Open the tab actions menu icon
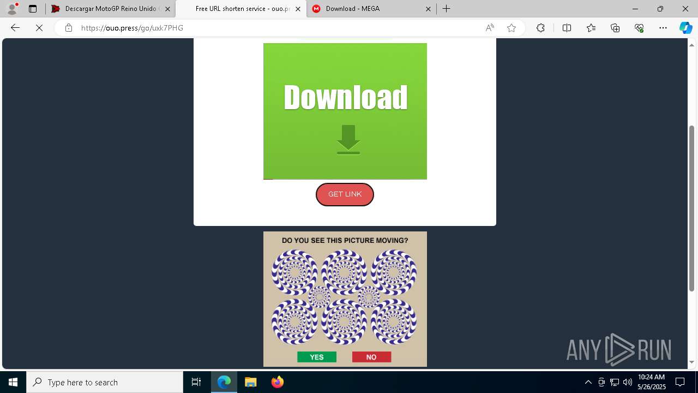698x393 pixels. click(x=33, y=9)
